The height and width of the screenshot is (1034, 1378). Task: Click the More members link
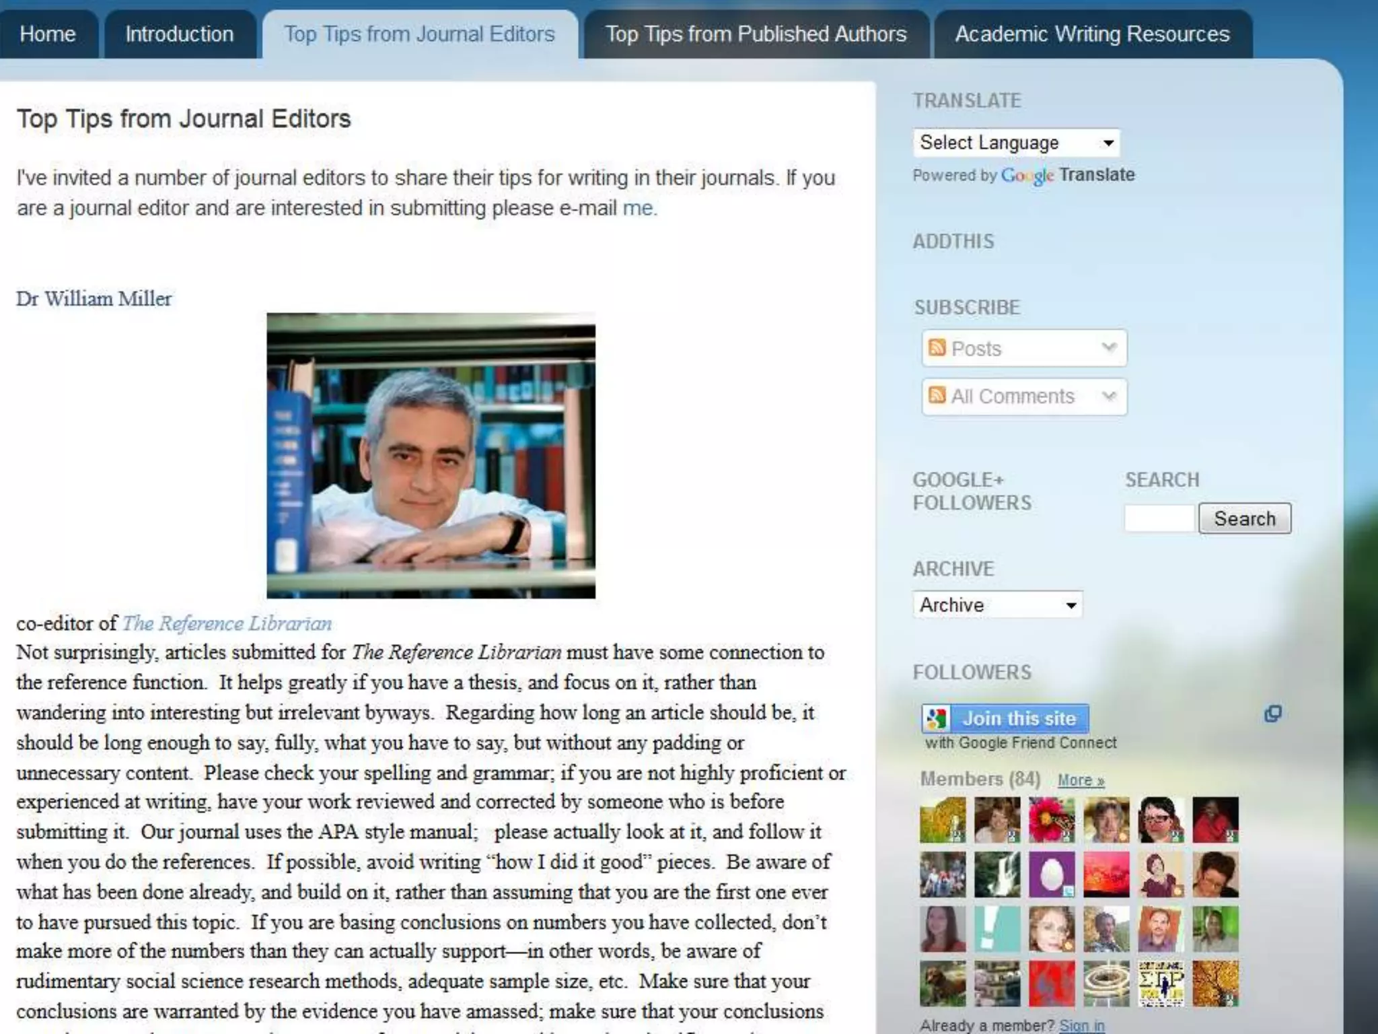coord(1081,780)
